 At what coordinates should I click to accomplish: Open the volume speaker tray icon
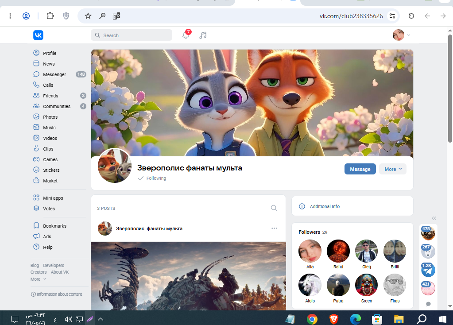click(68, 319)
